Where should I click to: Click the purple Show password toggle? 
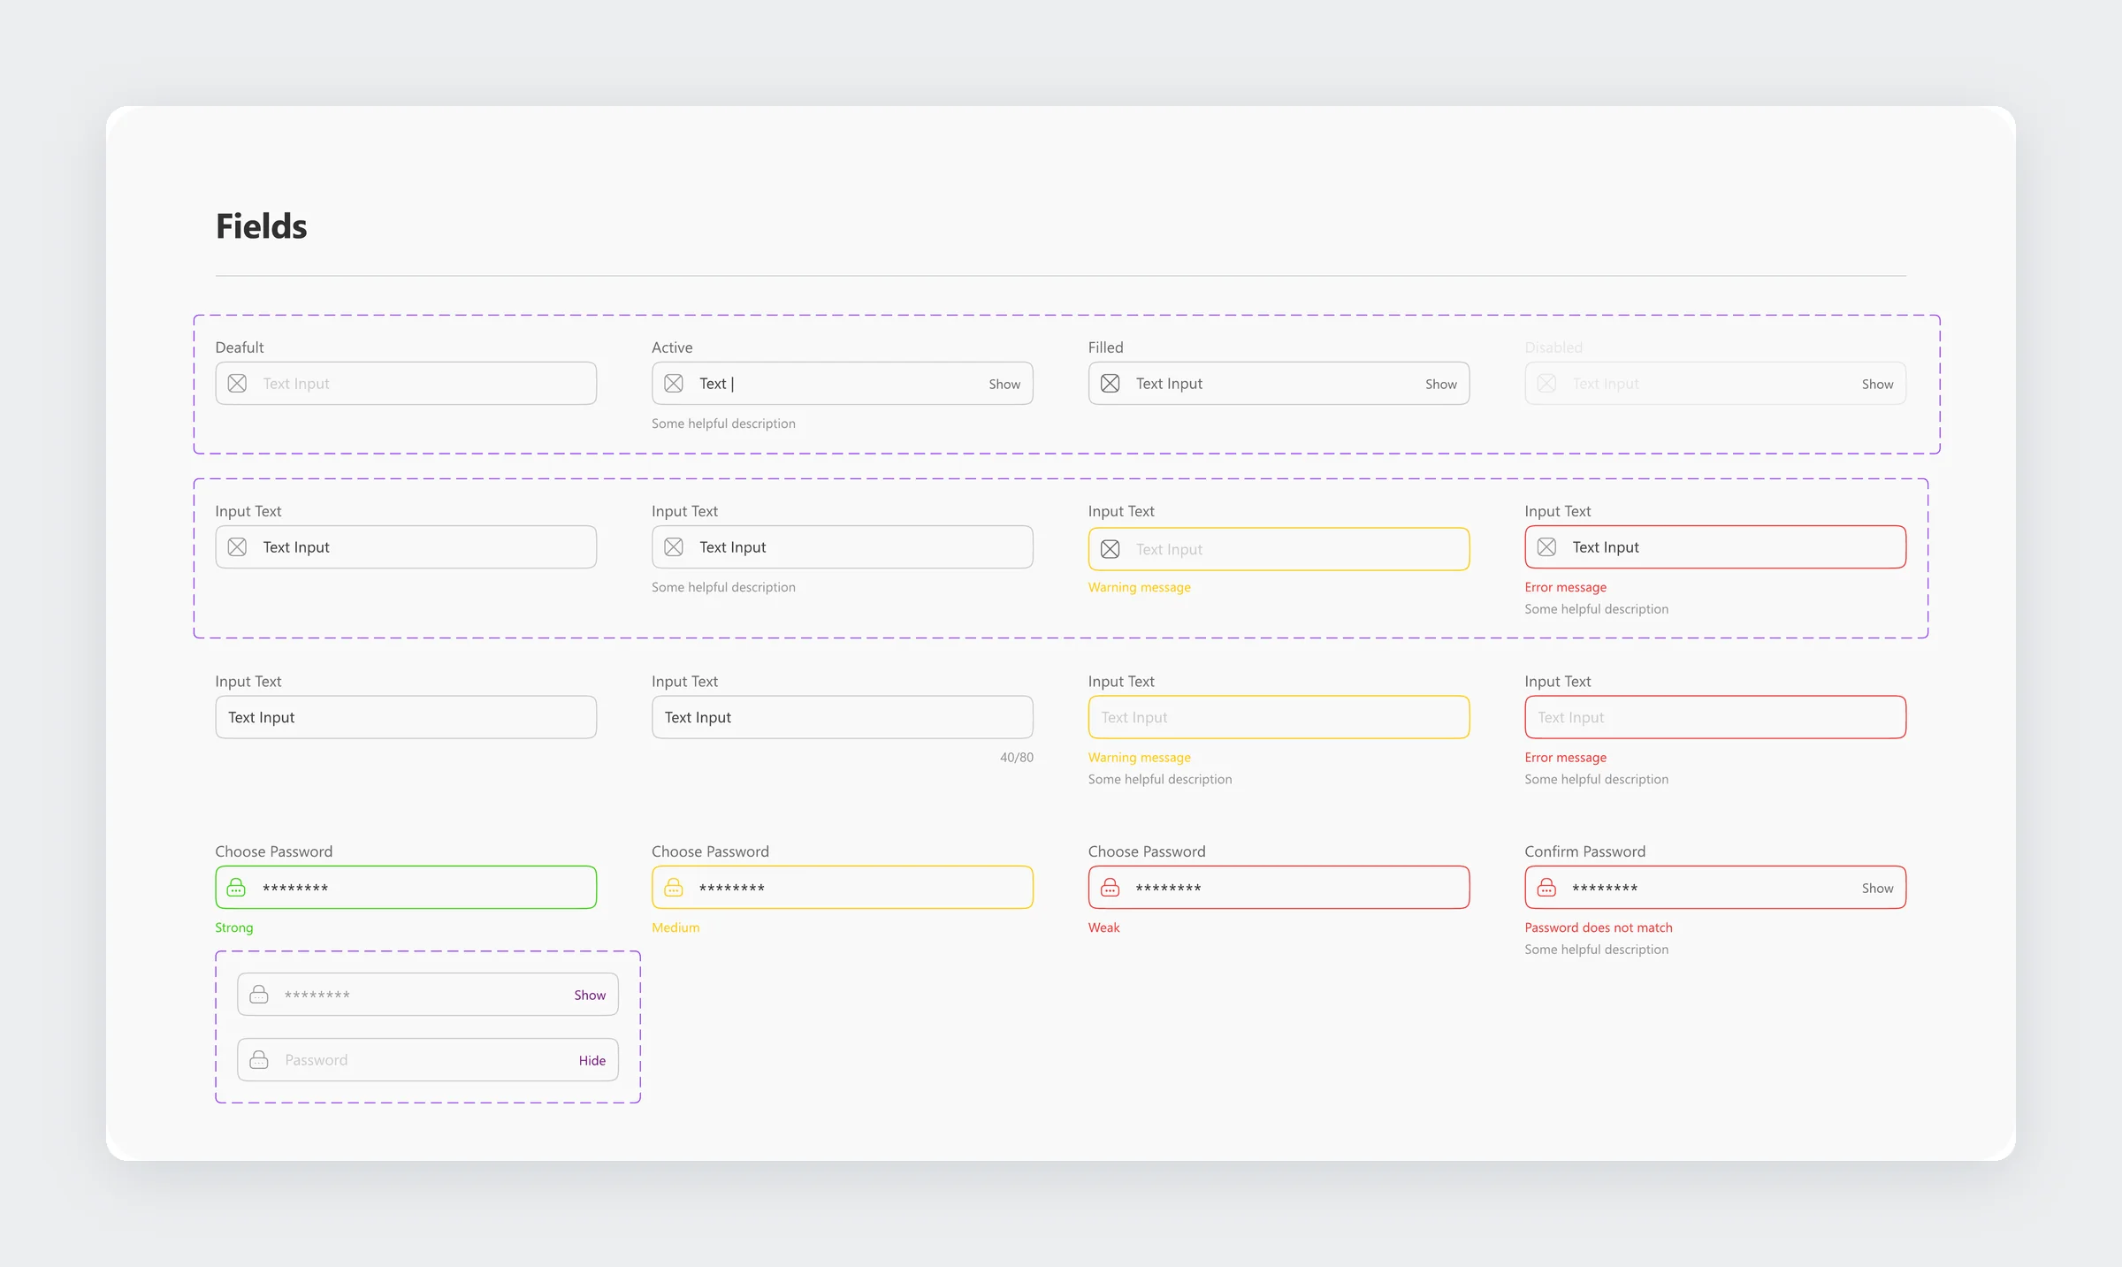point(590,995)
